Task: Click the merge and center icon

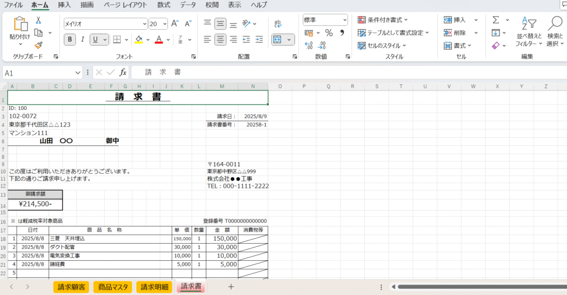Action: pos(277,40)
